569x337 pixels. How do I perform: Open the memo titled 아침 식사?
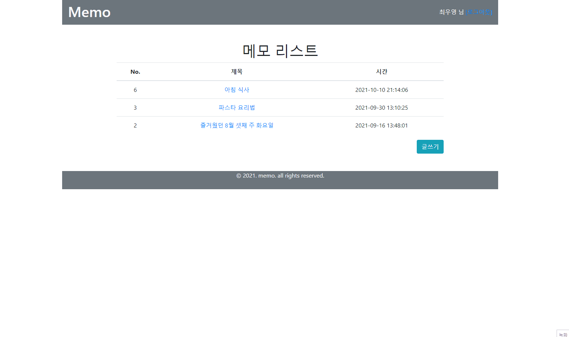tap(237, 90)
